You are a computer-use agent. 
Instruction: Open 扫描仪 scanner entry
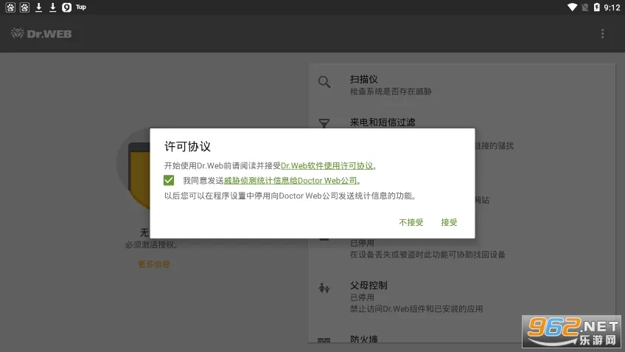pos(461,85)
